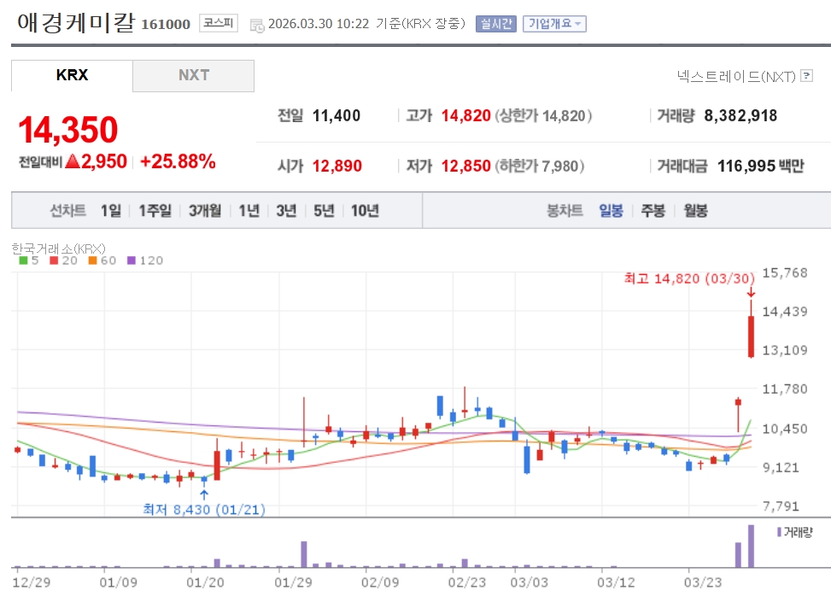The width and height of the screenshot is (831, 608).
Task: Click the change rate +25.88%
Action: (178, 161)
